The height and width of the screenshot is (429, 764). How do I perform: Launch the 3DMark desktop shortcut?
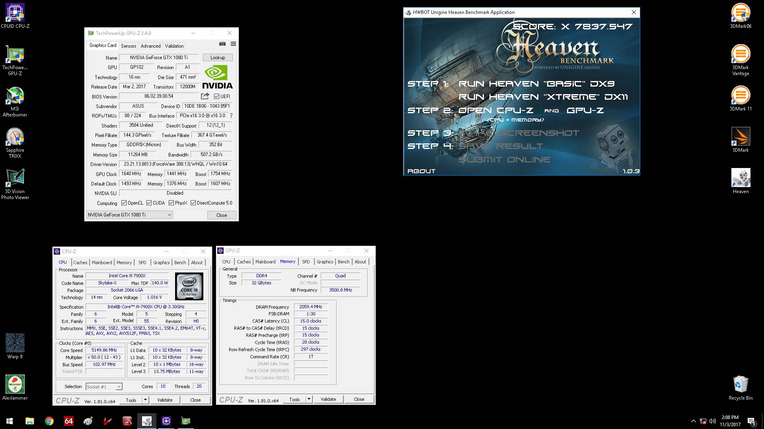coord(741,140)
